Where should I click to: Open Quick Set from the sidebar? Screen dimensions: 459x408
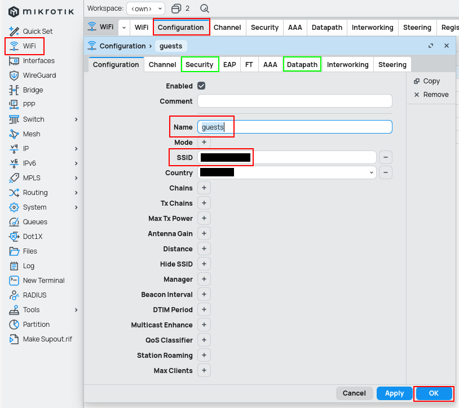(31, 32)
